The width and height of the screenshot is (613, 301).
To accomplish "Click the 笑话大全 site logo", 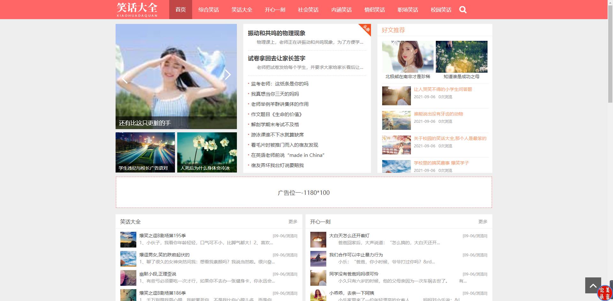I will [137, 10].
